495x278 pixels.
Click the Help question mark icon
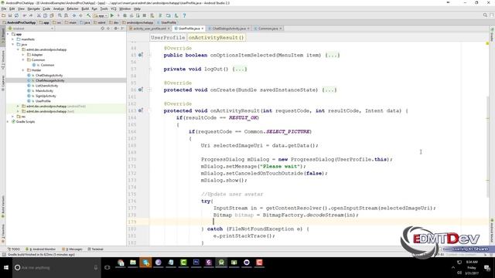(184, 15)
